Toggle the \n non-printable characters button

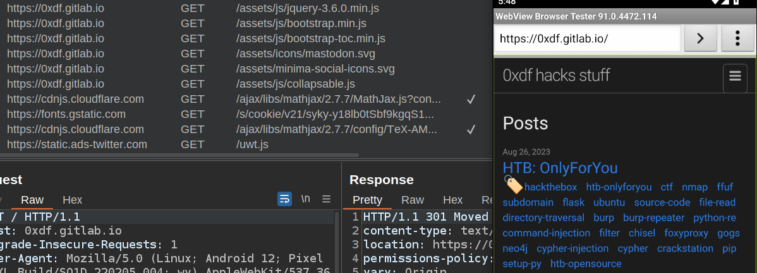pyautogui.click(x=306, y=199)
